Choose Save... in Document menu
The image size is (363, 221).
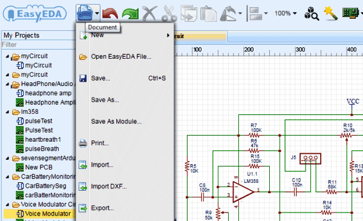(125, 78)
